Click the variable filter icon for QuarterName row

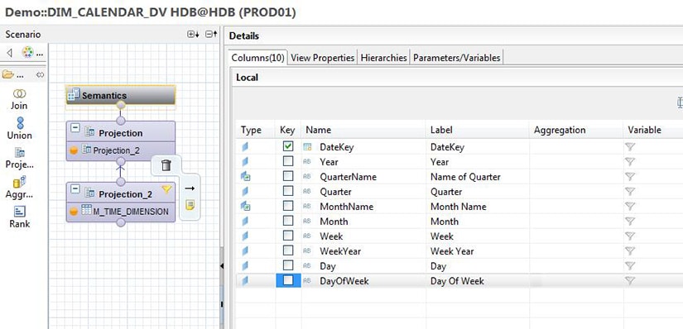tap(629, 177)
